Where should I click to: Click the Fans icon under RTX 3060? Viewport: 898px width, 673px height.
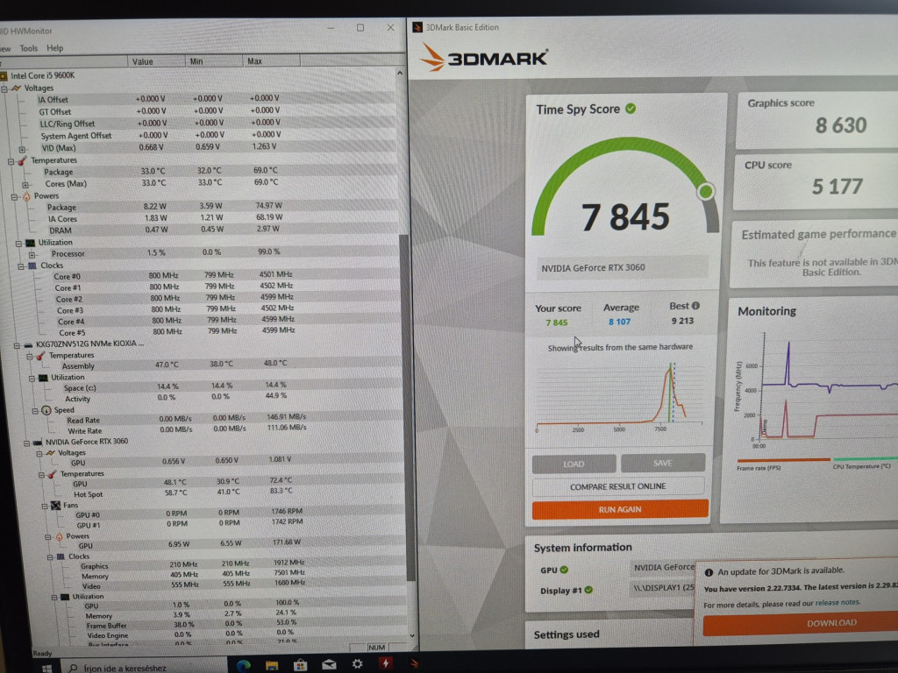pos(55,506)
